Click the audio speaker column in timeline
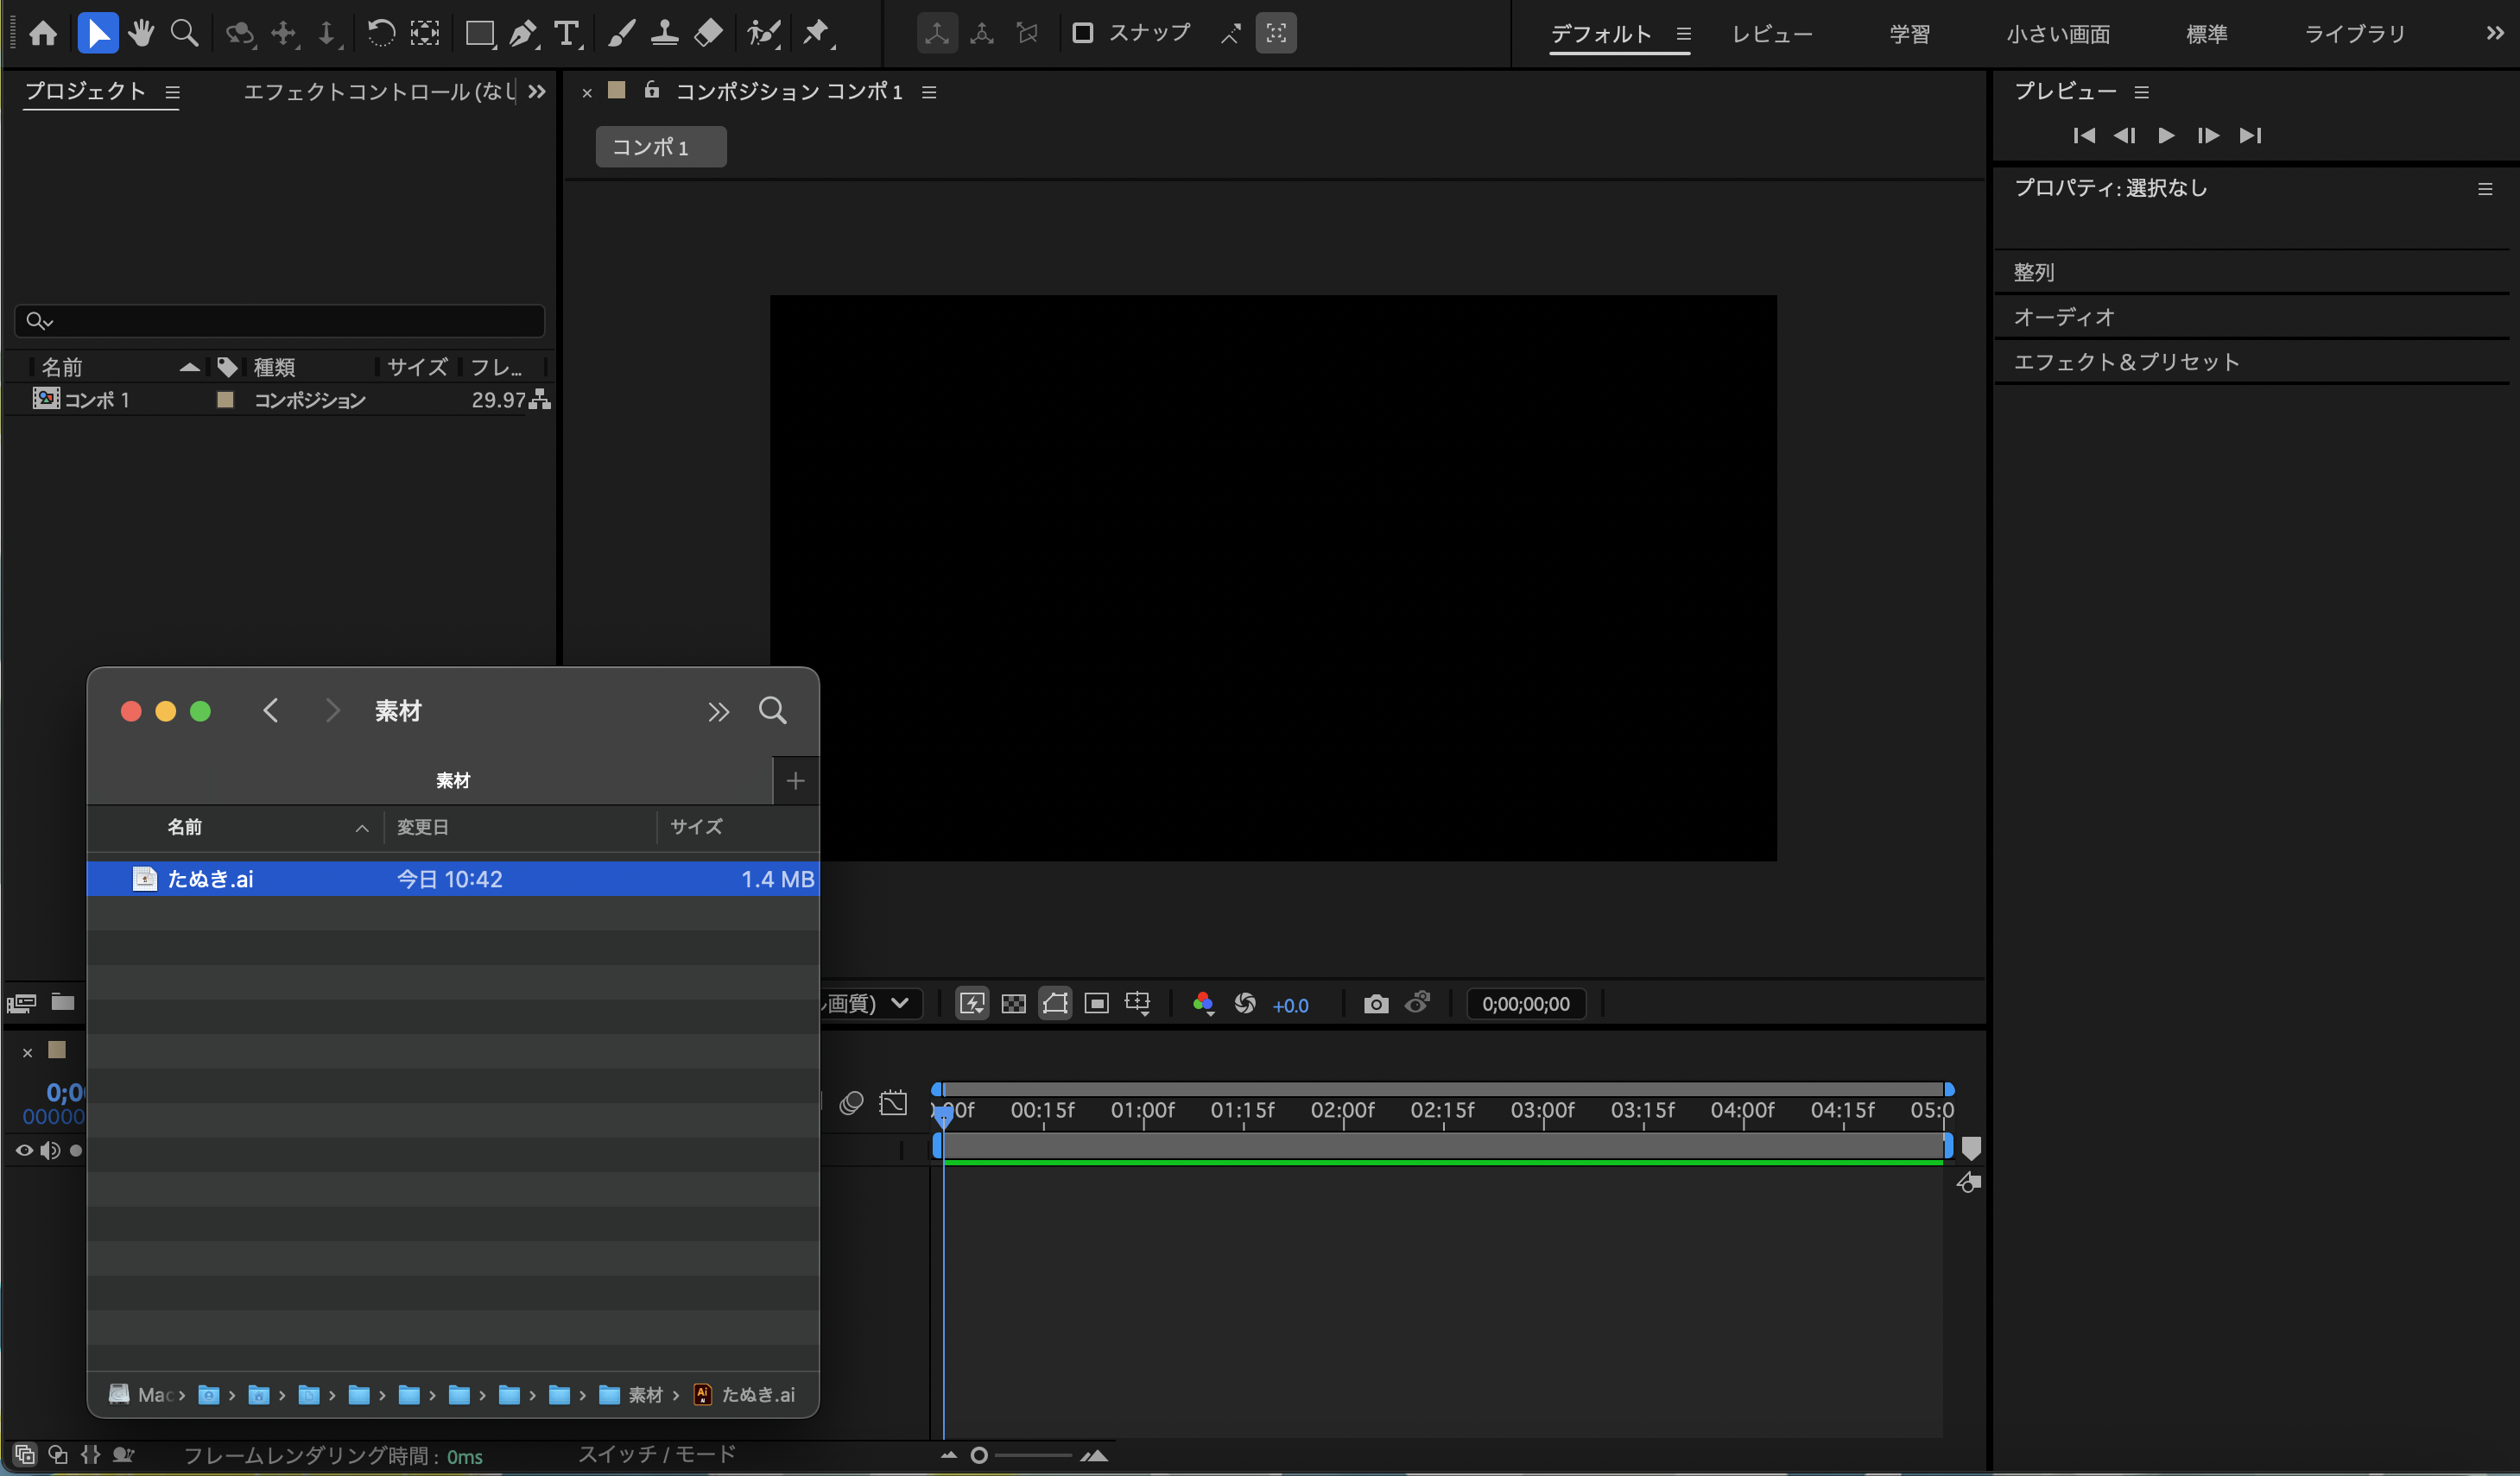This screenshot has width=2520, height=1476. click(50, 1151)
